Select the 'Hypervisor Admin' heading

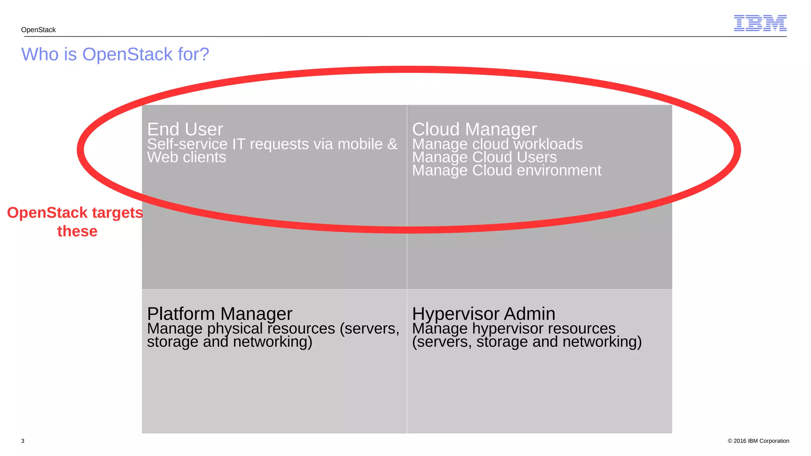point(484,313)
